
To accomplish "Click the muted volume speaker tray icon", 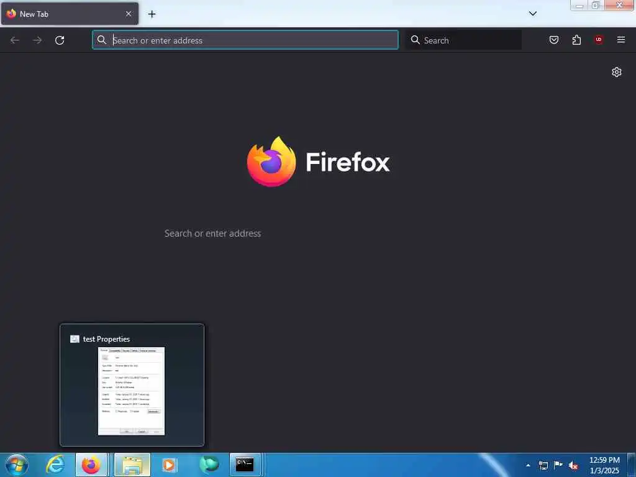I will pos(573,466).
